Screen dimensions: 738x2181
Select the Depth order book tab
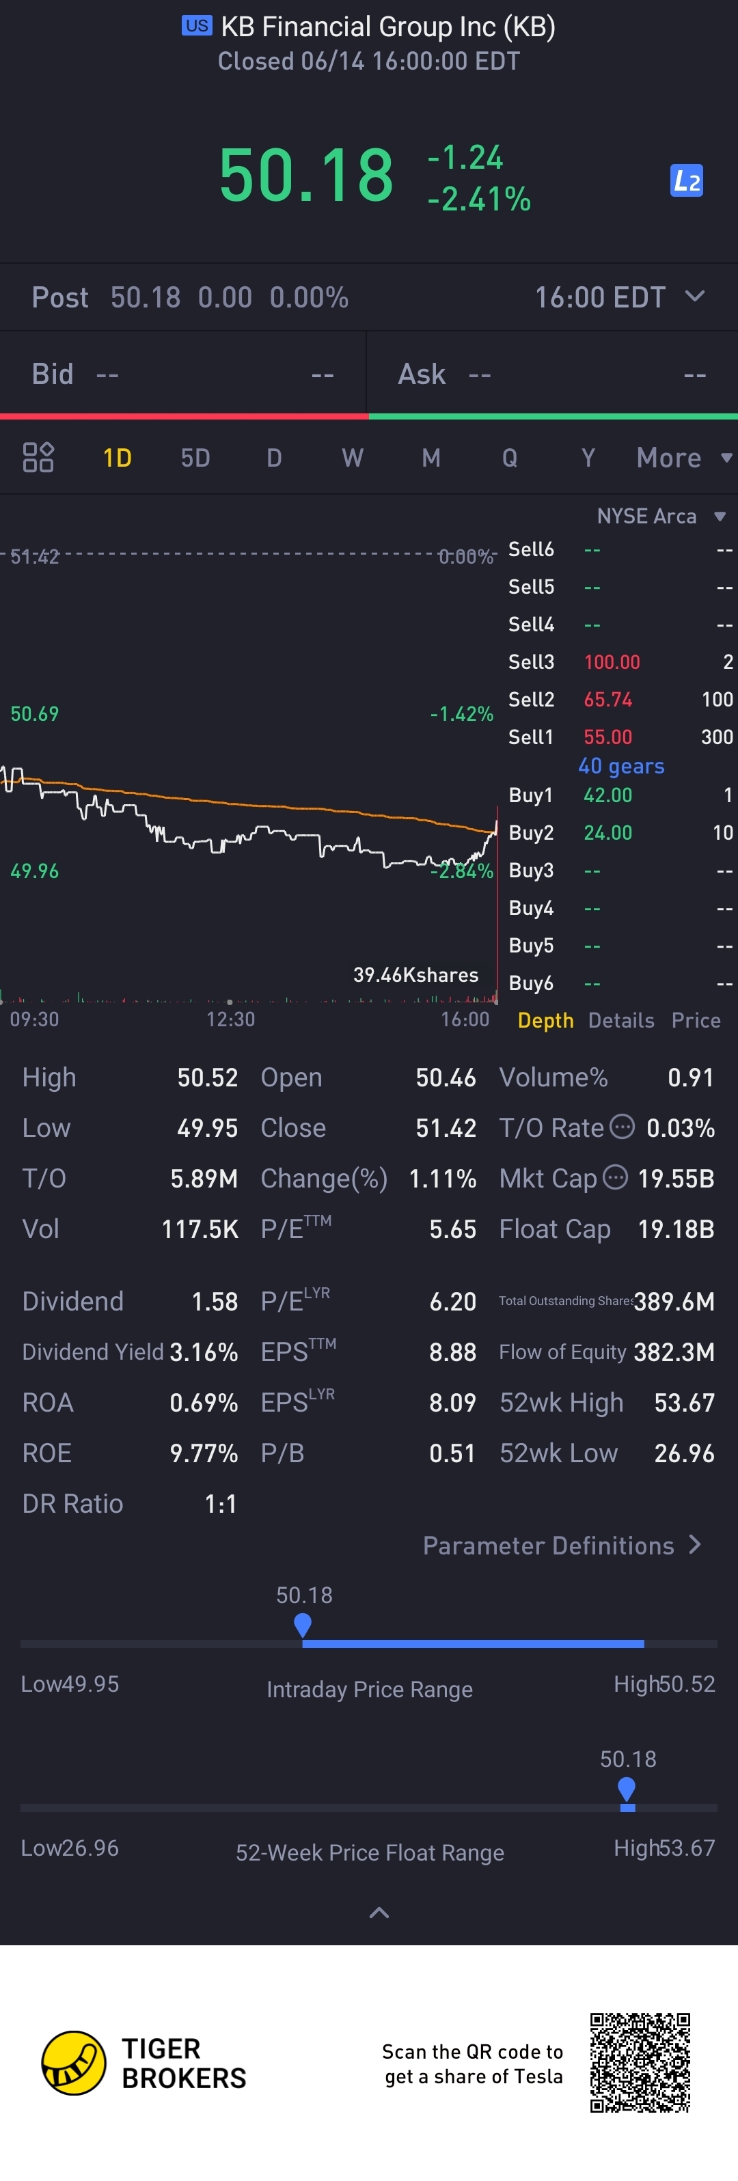545,1020
